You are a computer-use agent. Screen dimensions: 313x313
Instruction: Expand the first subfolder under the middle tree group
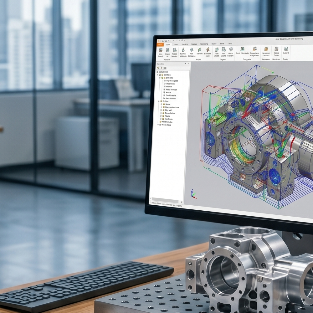click(x=161, y=105)
